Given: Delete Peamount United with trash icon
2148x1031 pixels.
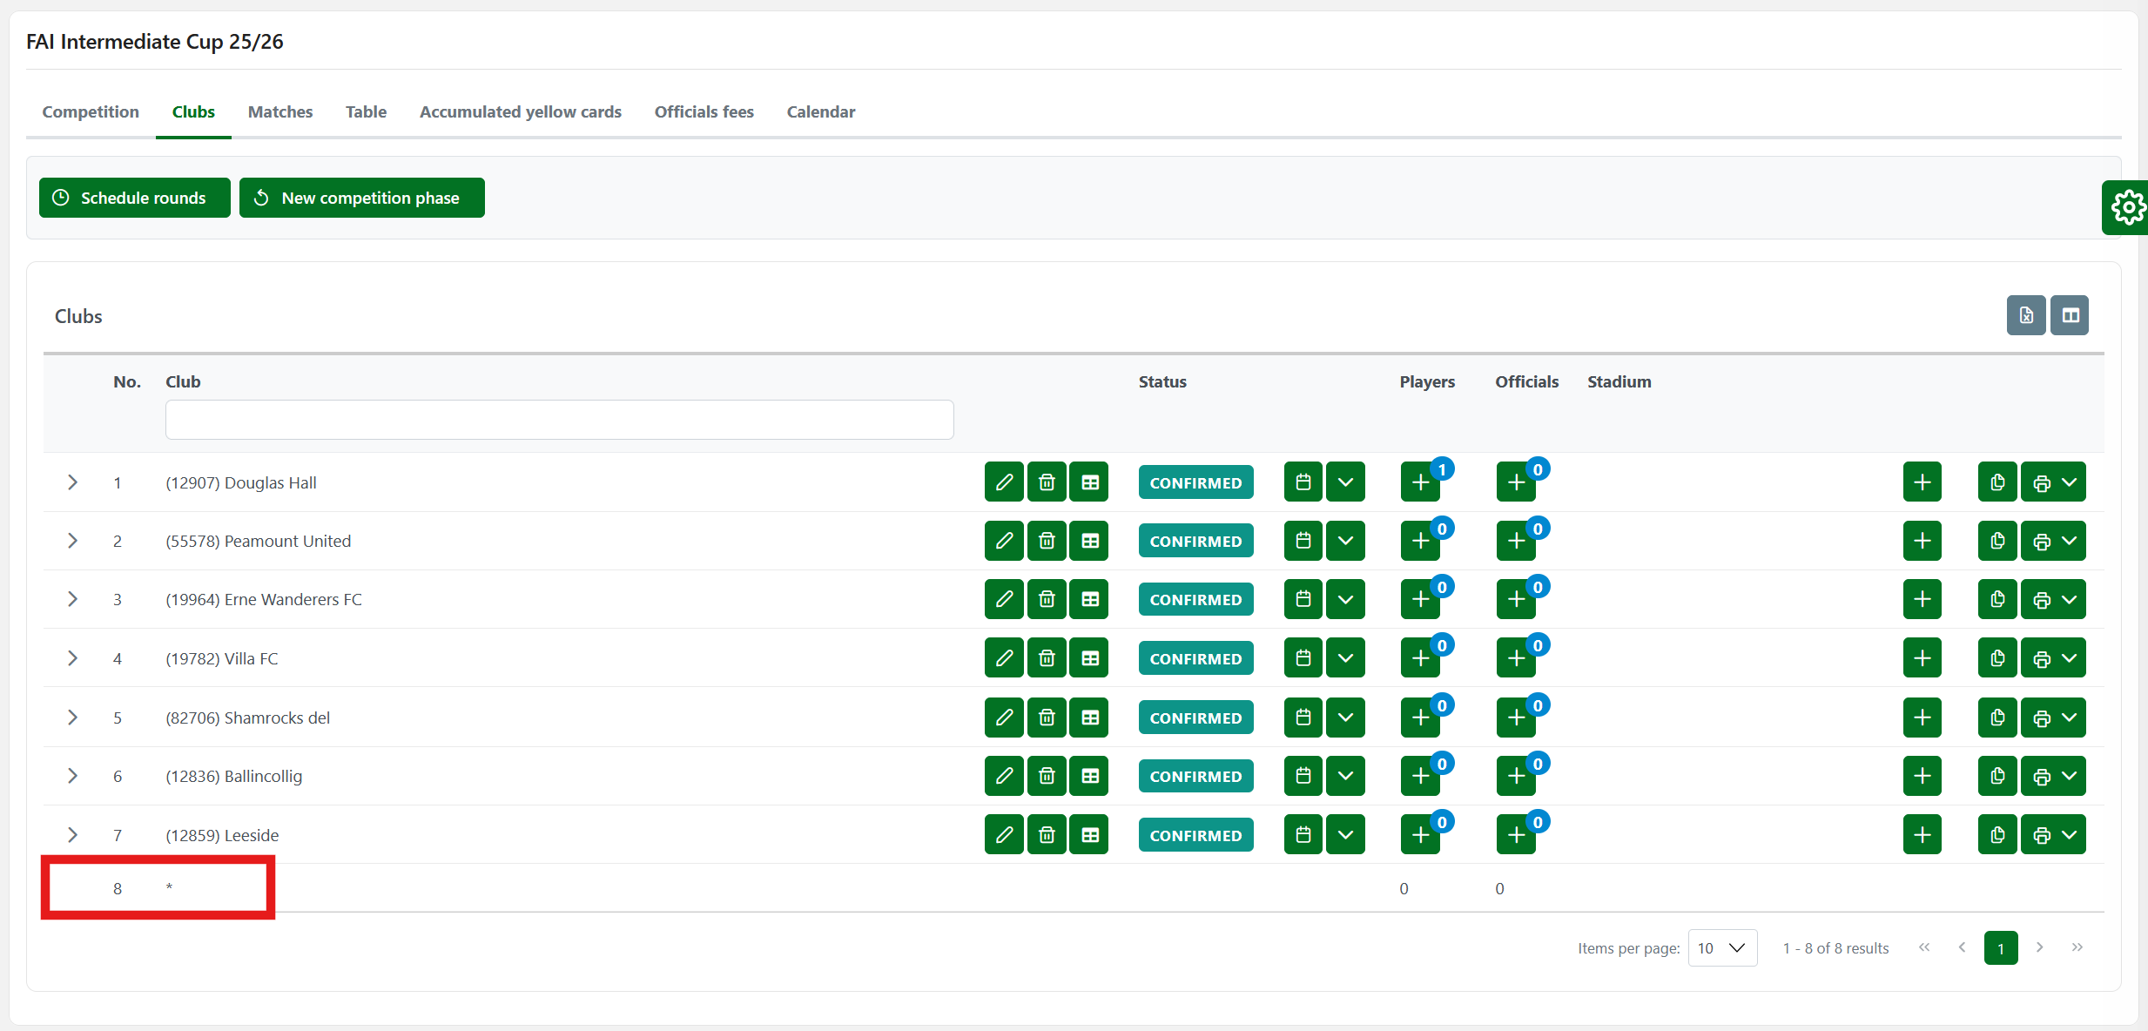Looking at the screenshot, I should click(x=1047, y=541).
